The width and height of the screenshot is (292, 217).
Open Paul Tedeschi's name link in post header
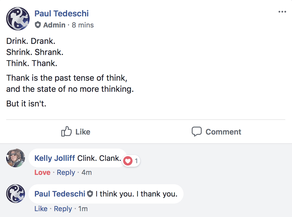[x=62, y=13]
